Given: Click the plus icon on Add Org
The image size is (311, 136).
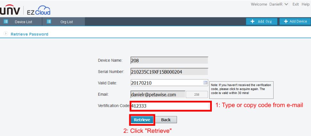Looking at the screenshot, I should point(252,21).
